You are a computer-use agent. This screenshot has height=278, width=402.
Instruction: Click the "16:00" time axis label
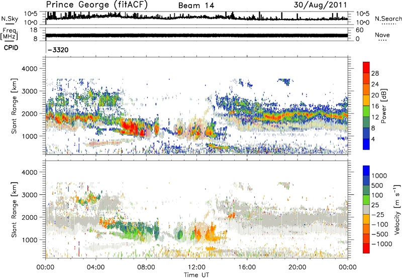pos(247,267)
